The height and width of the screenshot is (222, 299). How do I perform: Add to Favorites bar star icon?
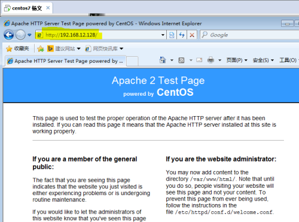[x=41, y=48]
